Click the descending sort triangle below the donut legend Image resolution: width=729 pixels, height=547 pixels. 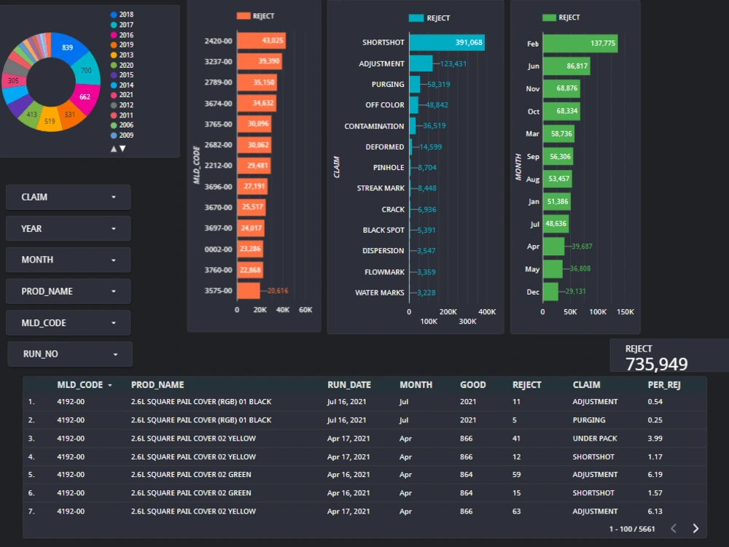pyautogui.click(x=122, y=147)
